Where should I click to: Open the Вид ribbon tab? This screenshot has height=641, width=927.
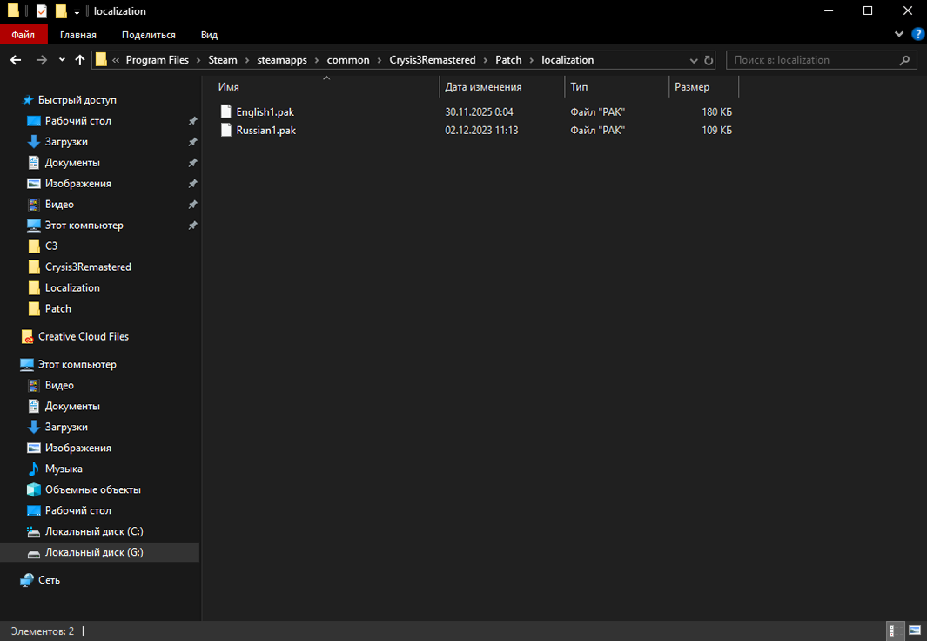click(x=209, y=35)
